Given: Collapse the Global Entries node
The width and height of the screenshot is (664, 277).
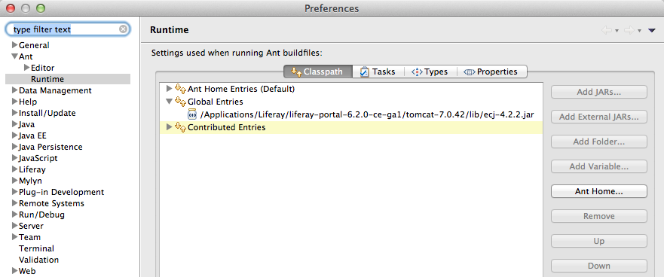Looking at the screenshot, I should (170, 102).
